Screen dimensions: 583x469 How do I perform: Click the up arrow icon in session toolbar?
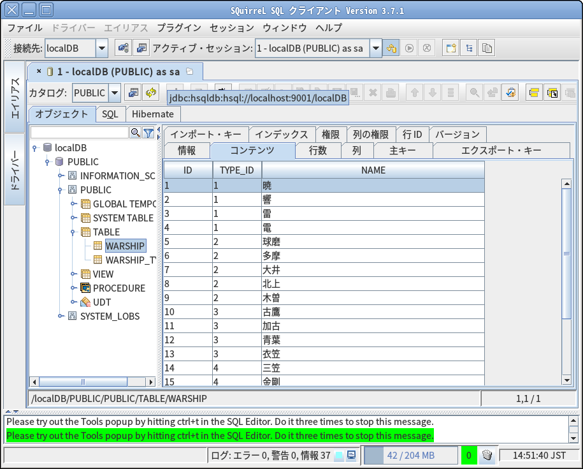pos(415,93)
